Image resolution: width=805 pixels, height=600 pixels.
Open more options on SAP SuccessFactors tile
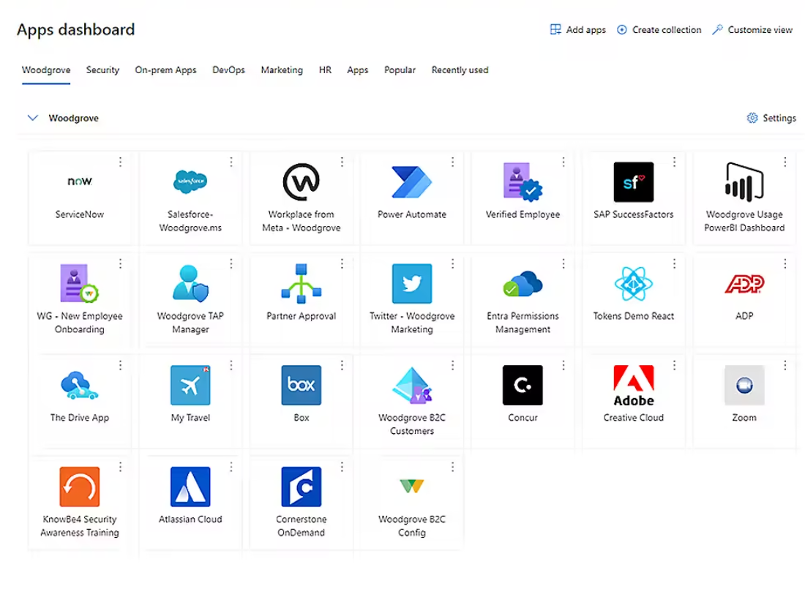tap(674, 162)
